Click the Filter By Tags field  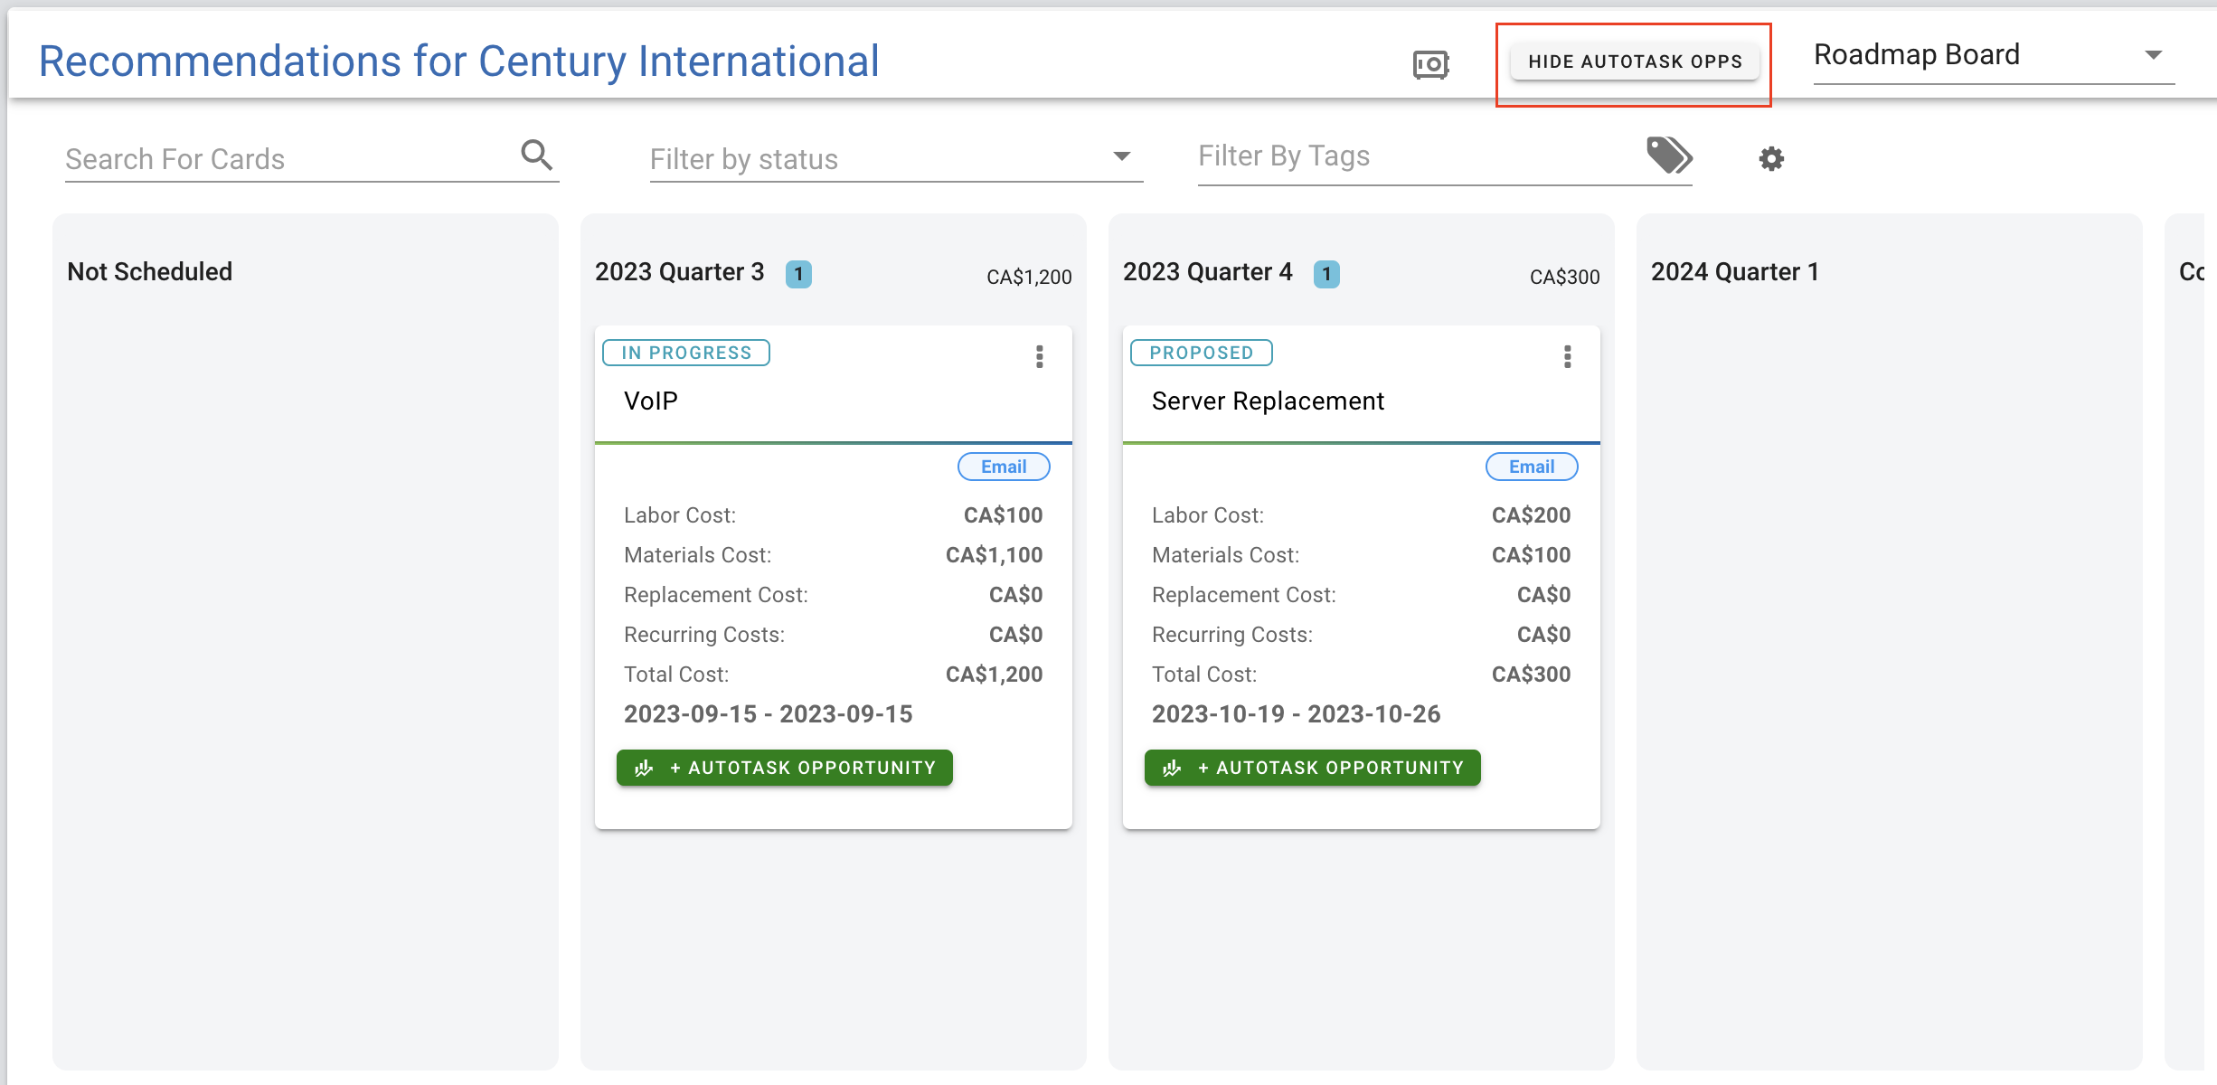[x=1415, y=156]
